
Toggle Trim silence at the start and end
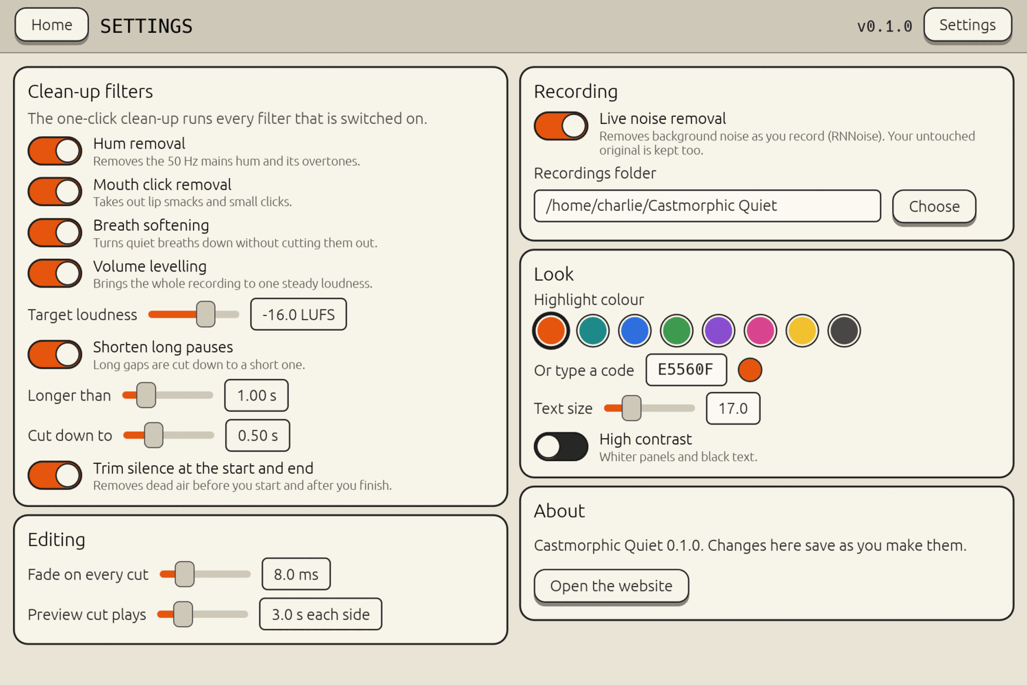55,475
